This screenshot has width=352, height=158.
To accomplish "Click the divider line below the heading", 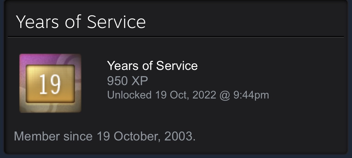I will coord(176,37).
